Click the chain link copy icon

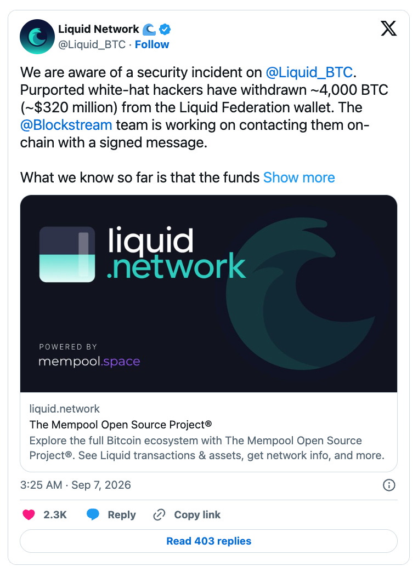[159, 514]
